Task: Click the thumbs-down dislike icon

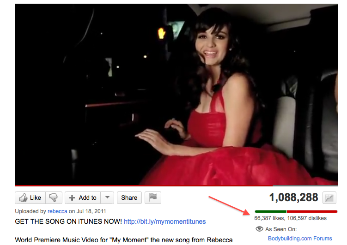Action: pyautogui.click(x=54, y=197)
